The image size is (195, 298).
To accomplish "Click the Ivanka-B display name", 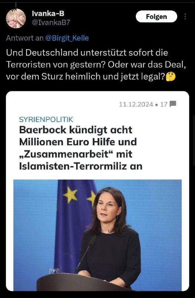I will (48, 13).
